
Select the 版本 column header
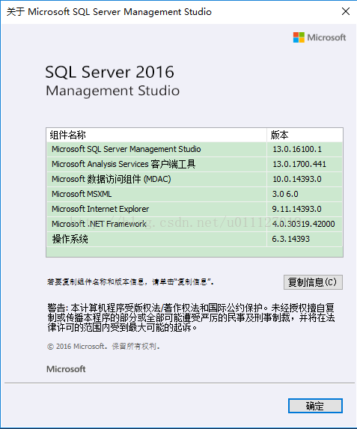pyautogui.click(x=305, y=135)
